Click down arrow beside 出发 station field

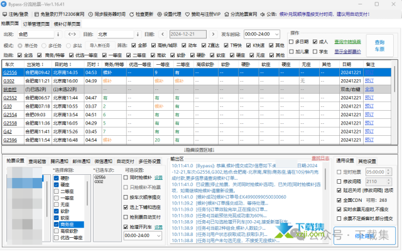click(x=58, y=34)
